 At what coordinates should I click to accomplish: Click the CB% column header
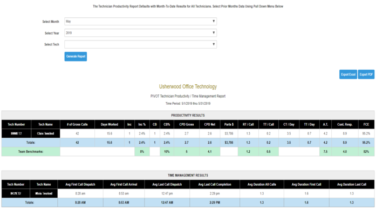point(167,124)
